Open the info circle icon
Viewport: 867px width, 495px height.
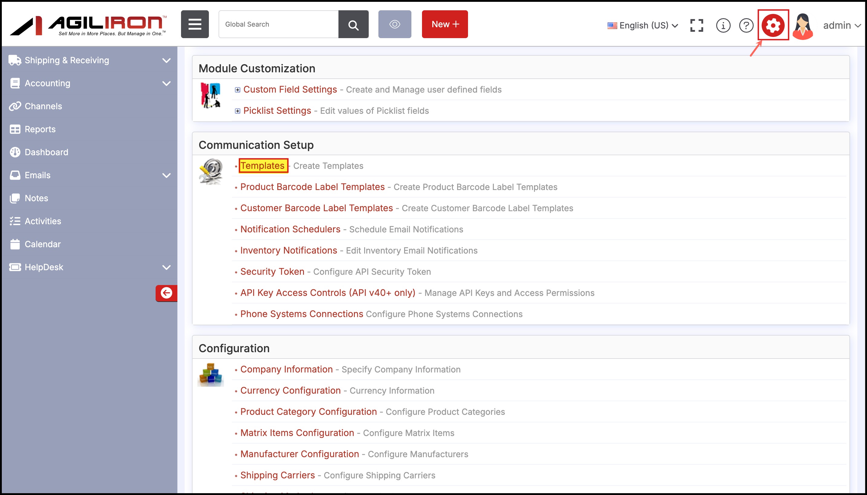coord(723,25)
